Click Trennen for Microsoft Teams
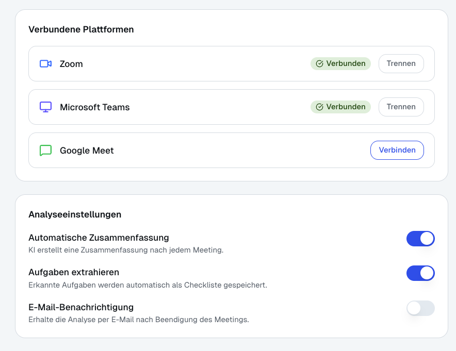This screenshot has width=456, height=351. click(401, 107)
